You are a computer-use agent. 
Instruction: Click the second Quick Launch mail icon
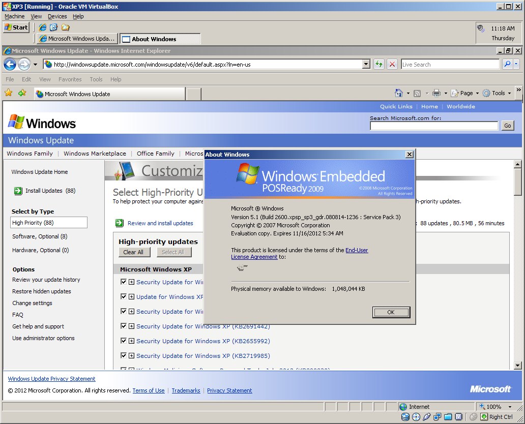click(53, 27)
